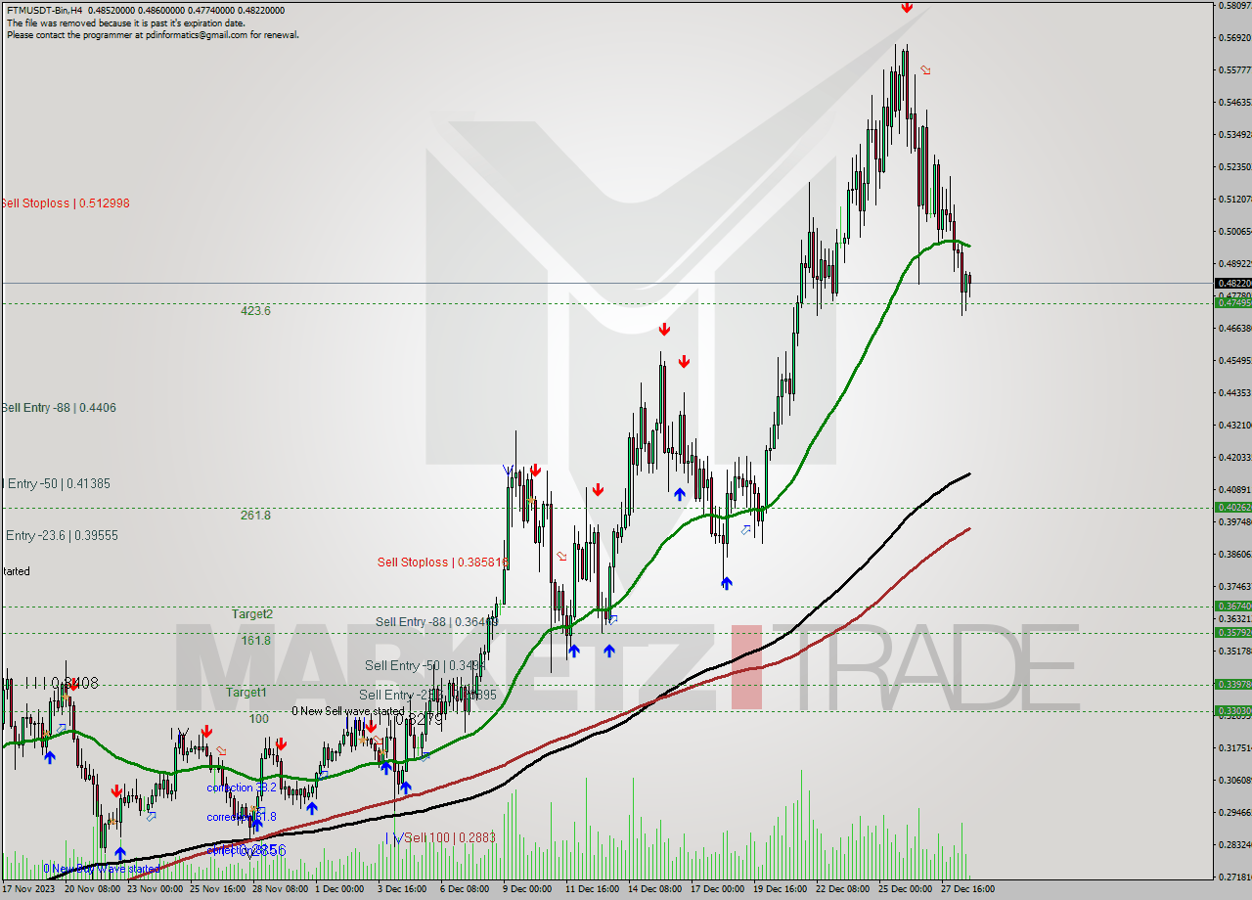Click the '14 Dec 08:00' date axis label
1252x900 pixels.
click(x=655, y=889)
